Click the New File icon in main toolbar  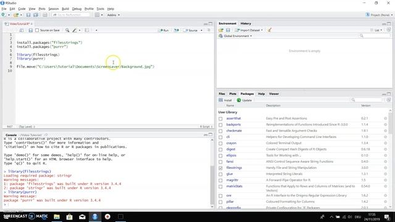[x=4, y=15]
